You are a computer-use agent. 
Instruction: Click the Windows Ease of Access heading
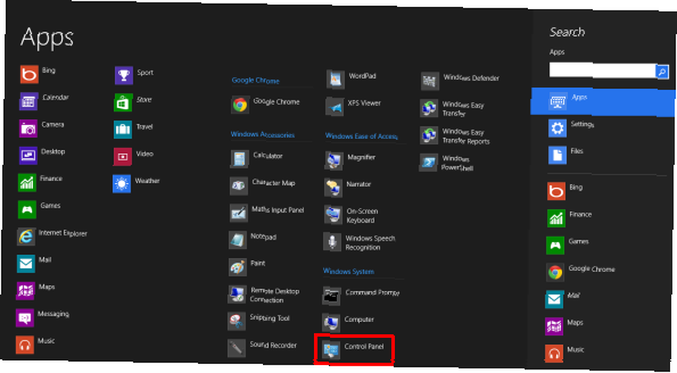[362, 136]
